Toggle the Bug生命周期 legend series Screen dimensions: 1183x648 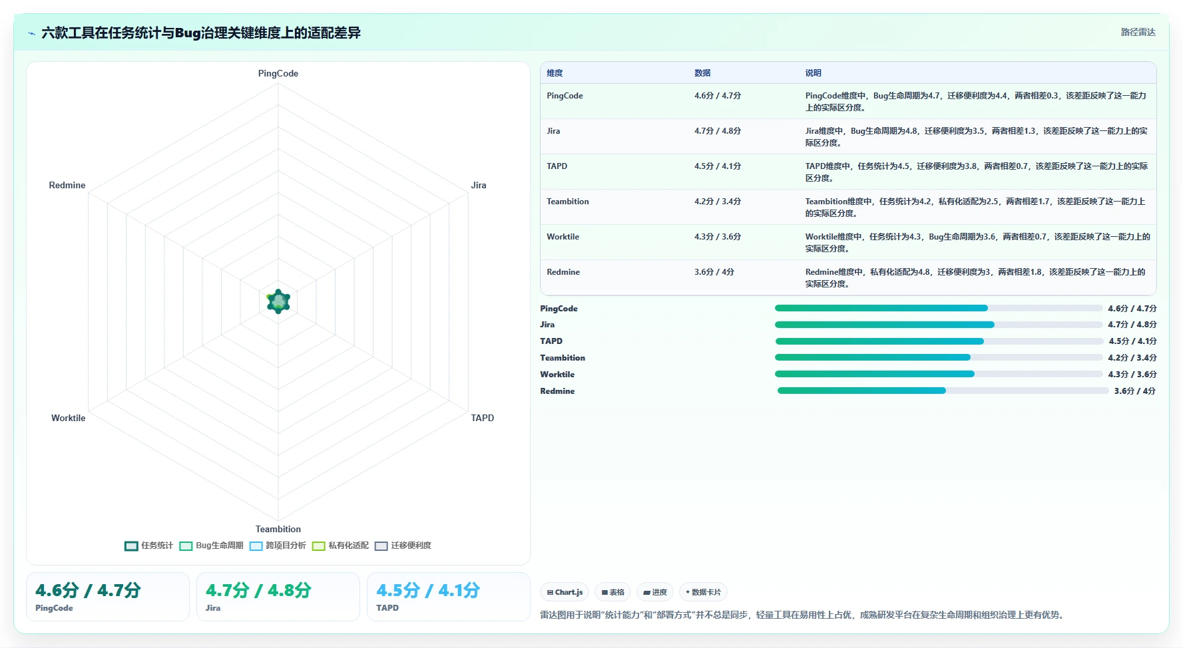click(211, 546)
